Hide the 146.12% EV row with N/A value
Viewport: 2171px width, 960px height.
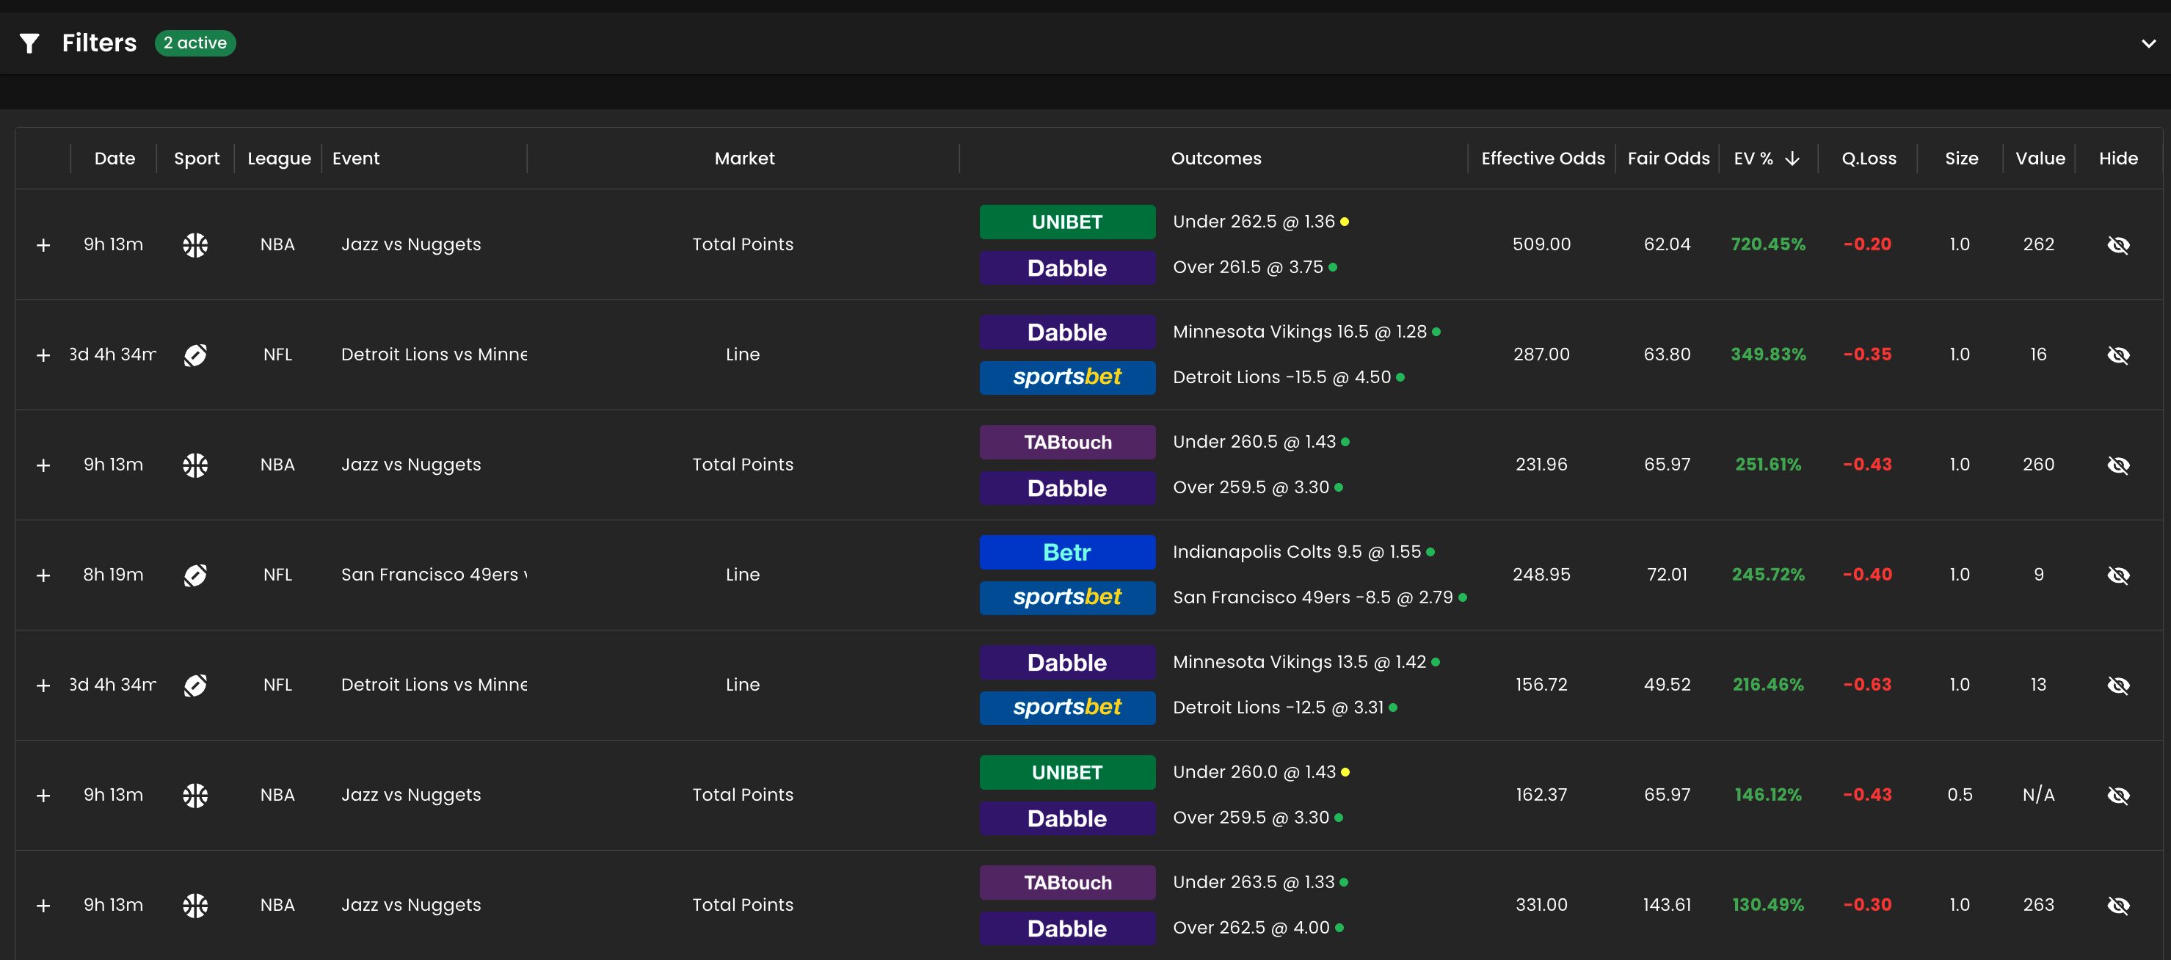(x=2117, y=795)
